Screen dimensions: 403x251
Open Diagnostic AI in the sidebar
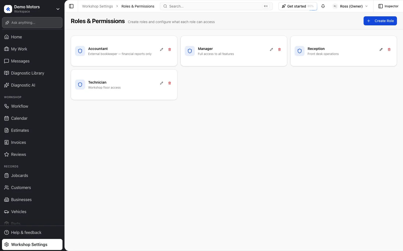click(32, 85)
